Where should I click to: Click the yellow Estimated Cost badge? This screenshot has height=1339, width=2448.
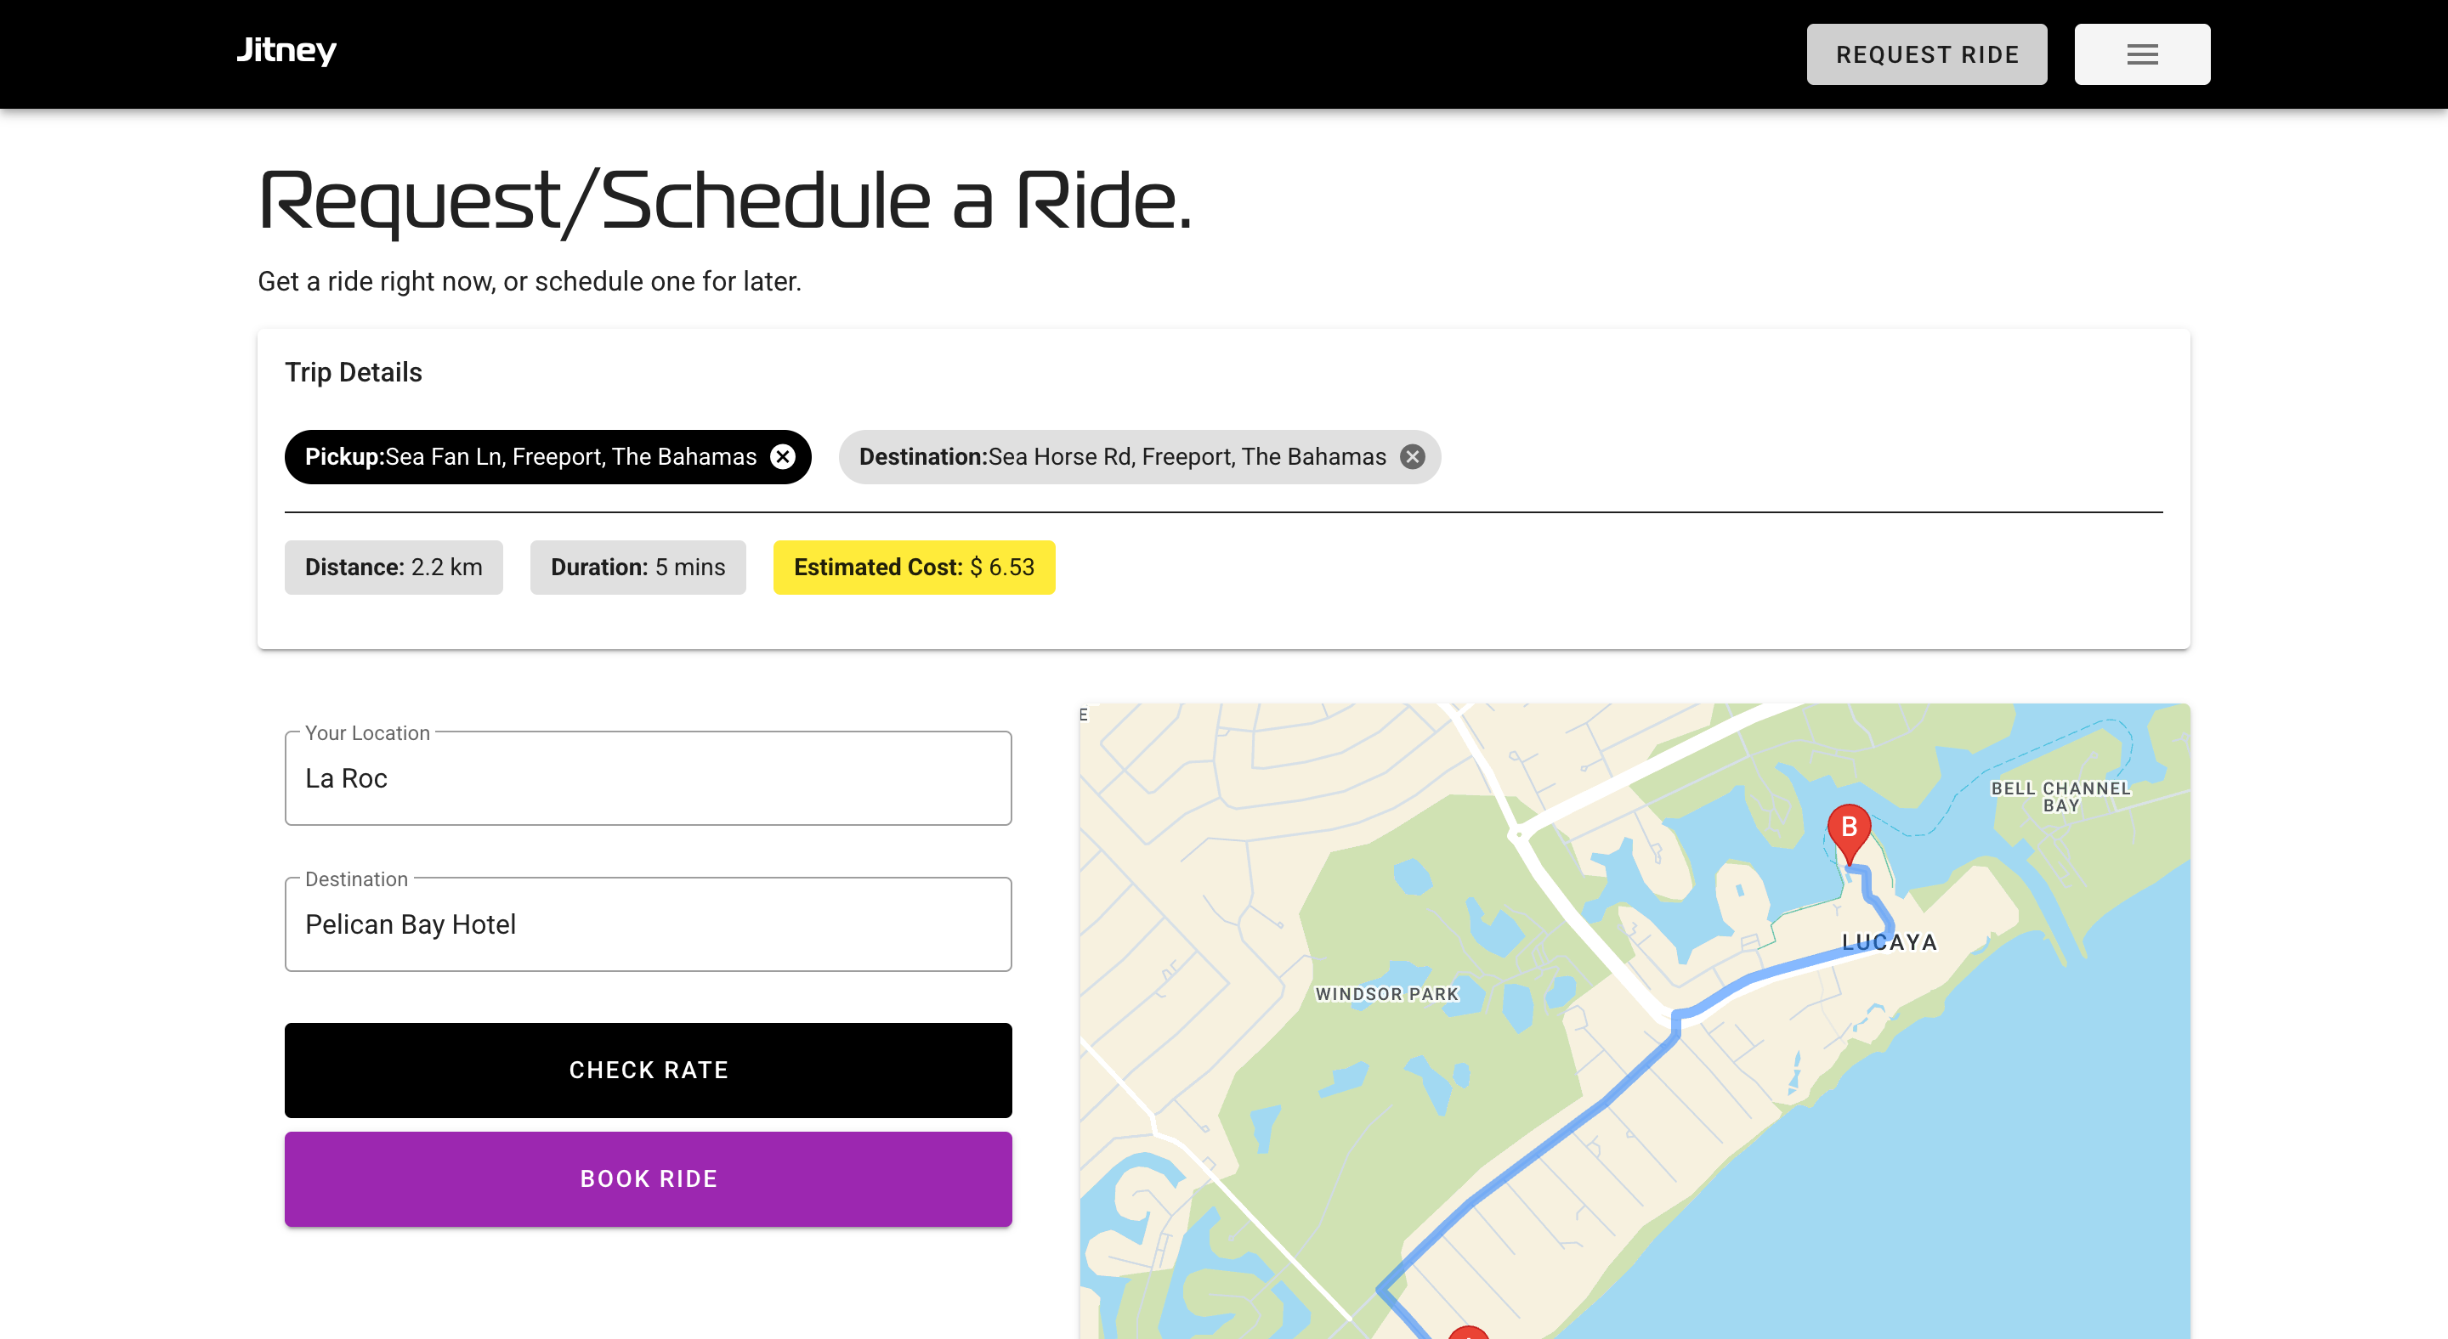tap(913, 567)
